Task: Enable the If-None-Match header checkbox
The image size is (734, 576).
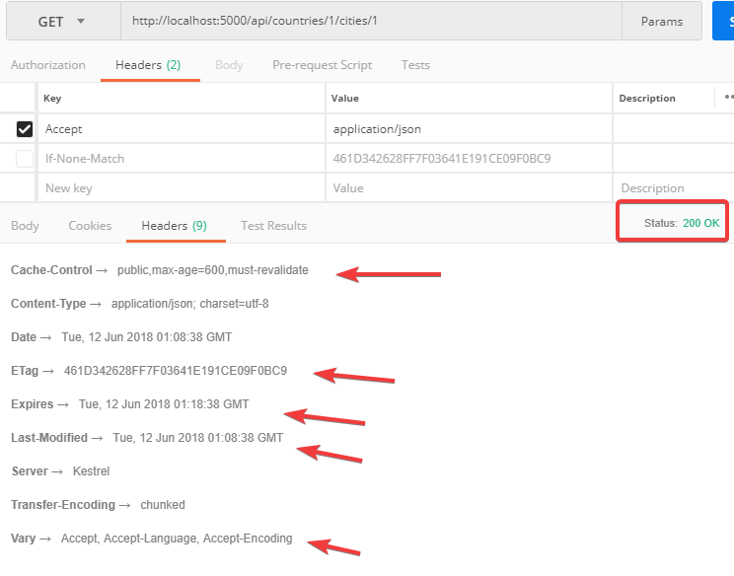Action: (25, 159)
